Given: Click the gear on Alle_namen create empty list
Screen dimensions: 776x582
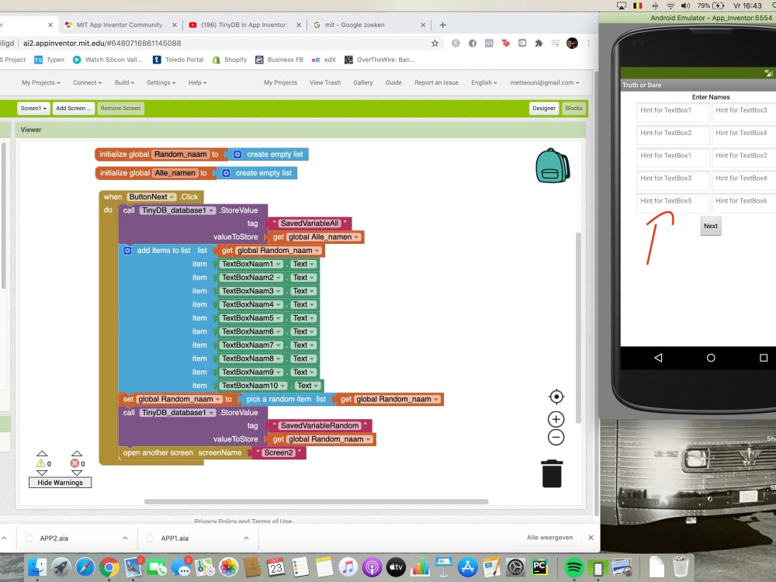Looking at the screenshot, I should coord(226,173).
